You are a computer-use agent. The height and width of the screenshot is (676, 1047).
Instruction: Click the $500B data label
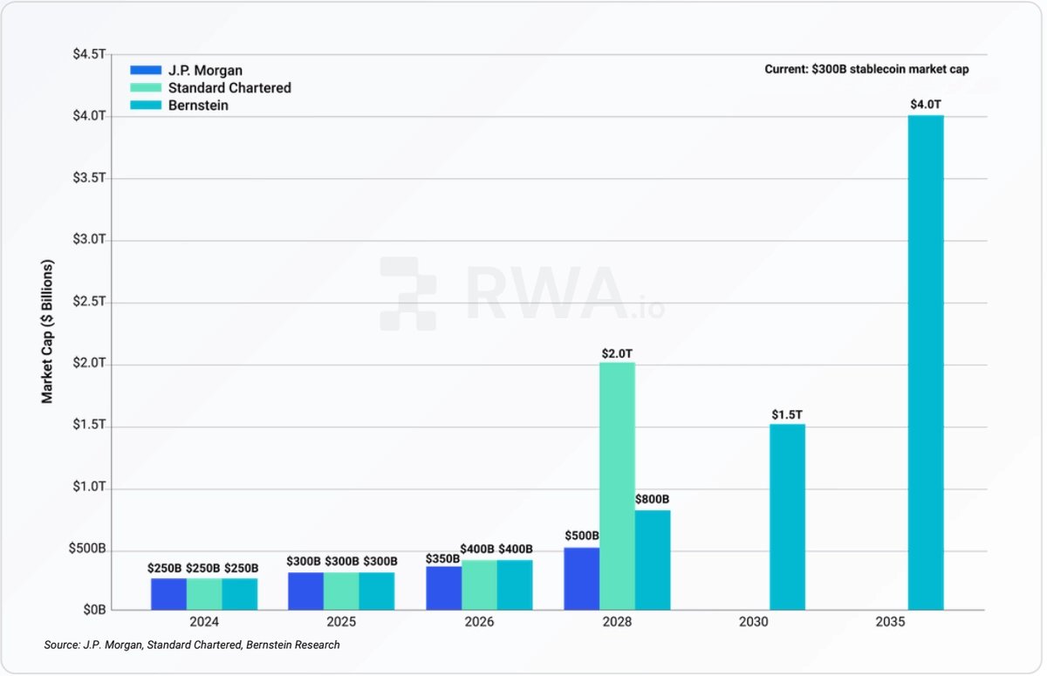582,536
